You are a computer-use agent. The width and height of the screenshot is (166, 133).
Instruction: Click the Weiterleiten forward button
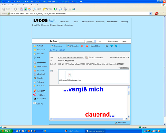[73, 46]
